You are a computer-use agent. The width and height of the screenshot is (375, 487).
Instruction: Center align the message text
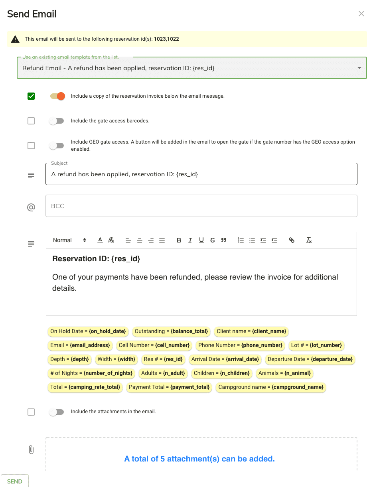(140, 240)
